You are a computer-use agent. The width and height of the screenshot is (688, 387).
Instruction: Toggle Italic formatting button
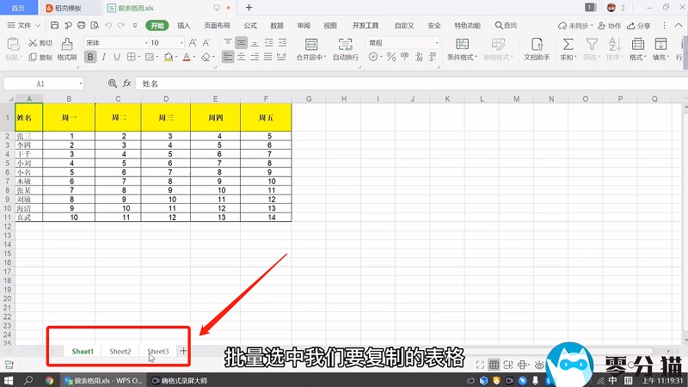103,58
